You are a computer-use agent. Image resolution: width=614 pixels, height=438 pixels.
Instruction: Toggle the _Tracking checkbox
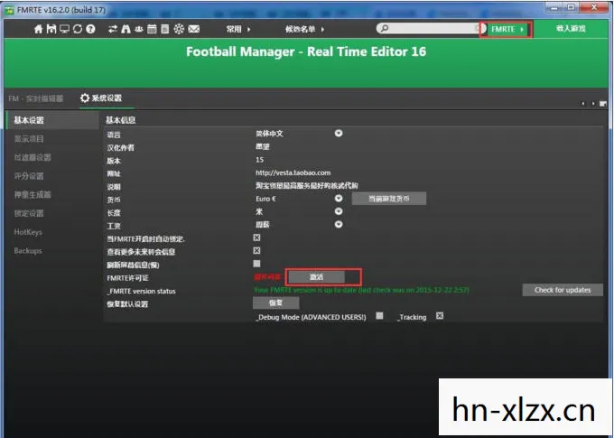coord(440,315)
